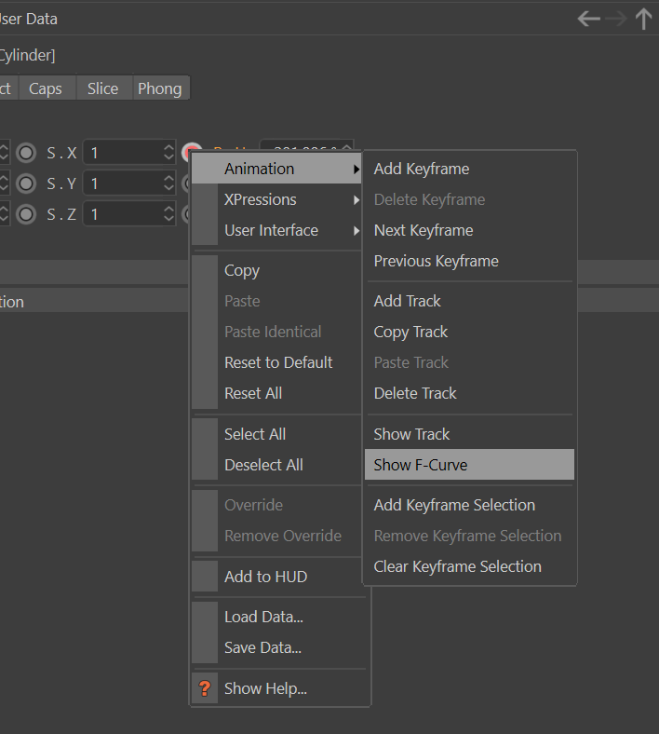Click the up arrow navigation icon
The image size is (659, 734).
[643, 19]
